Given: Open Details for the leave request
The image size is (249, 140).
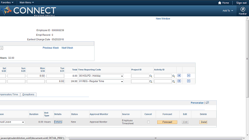Looking at the screenshot, I should click(x=58, y=122).
